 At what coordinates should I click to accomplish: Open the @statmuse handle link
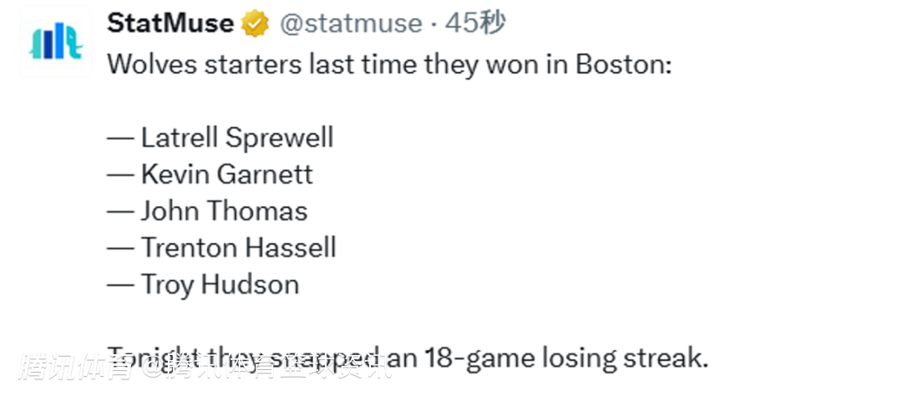pyautogui.click(x=351, y=23)
